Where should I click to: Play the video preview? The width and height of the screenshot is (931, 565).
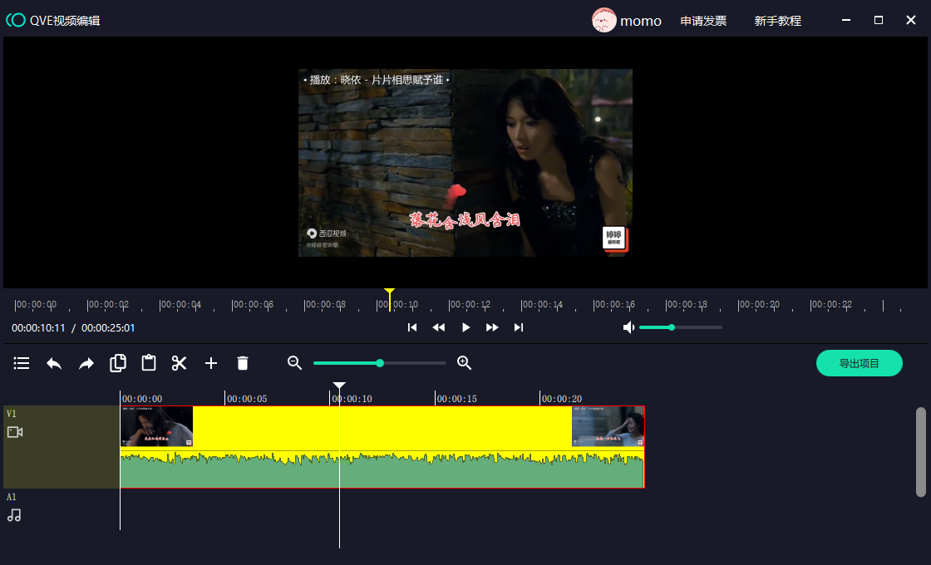click(465, 327)
